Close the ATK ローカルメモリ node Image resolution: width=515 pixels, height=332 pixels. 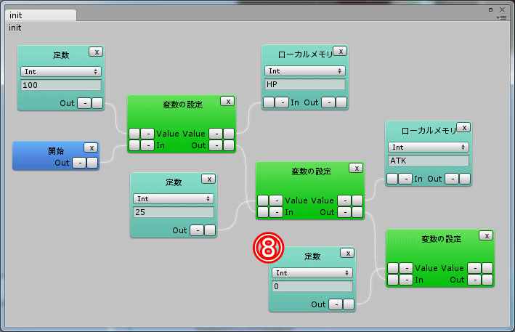coord(463,127)
